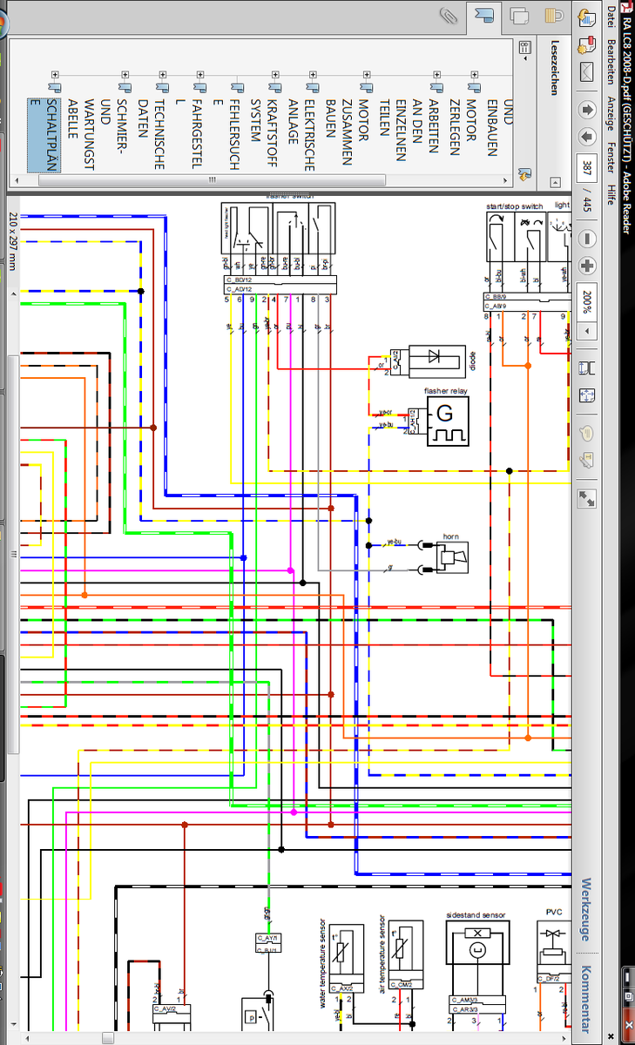This screenshot has height=1045, width=635.
Task: Go to the next page with down arrow
Action: click(586, 137)
